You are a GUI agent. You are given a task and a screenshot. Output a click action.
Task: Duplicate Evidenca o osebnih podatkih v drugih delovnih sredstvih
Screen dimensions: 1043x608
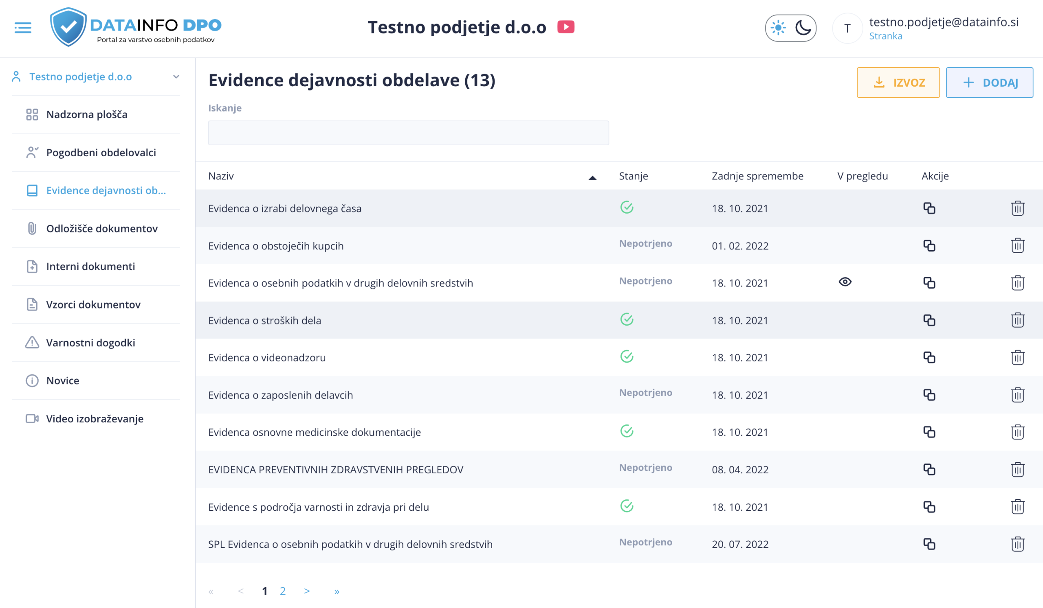coord(929,283)
